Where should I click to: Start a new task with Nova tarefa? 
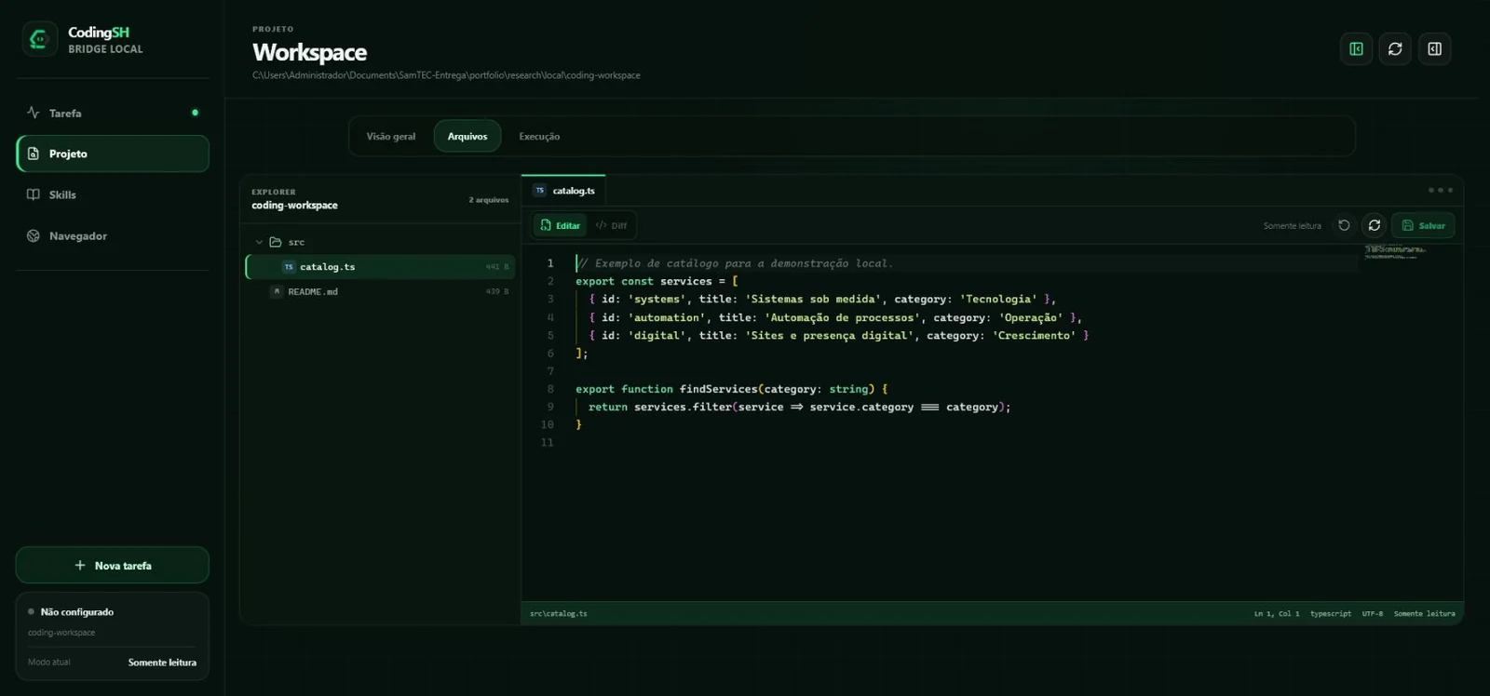112,565
